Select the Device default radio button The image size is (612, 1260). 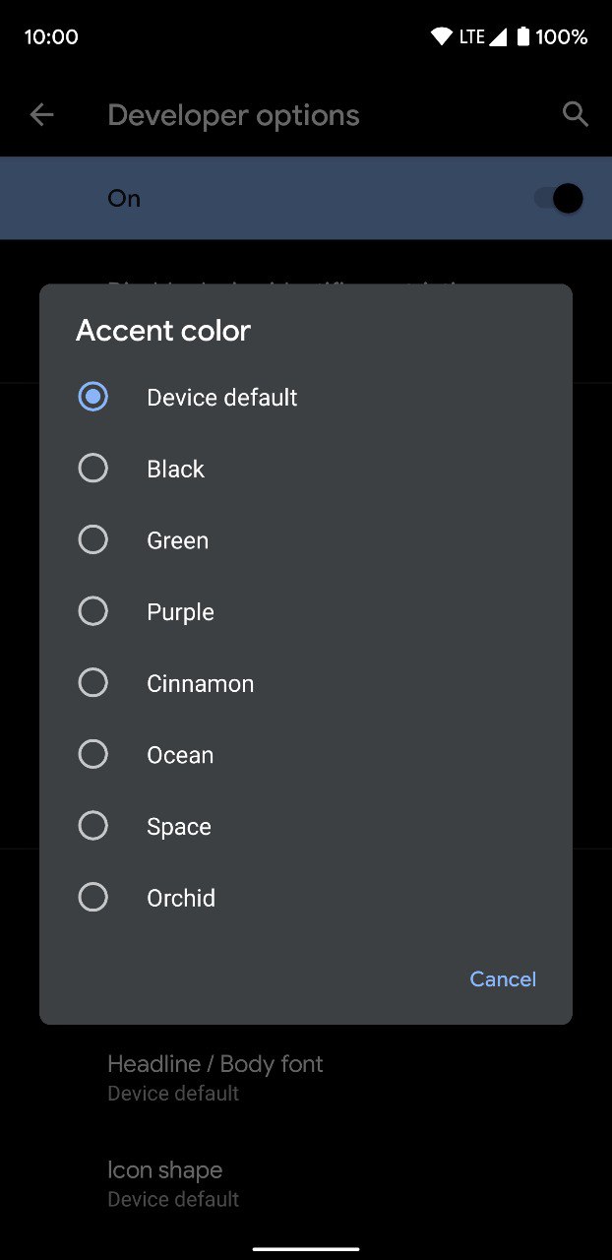pos(93,397)
